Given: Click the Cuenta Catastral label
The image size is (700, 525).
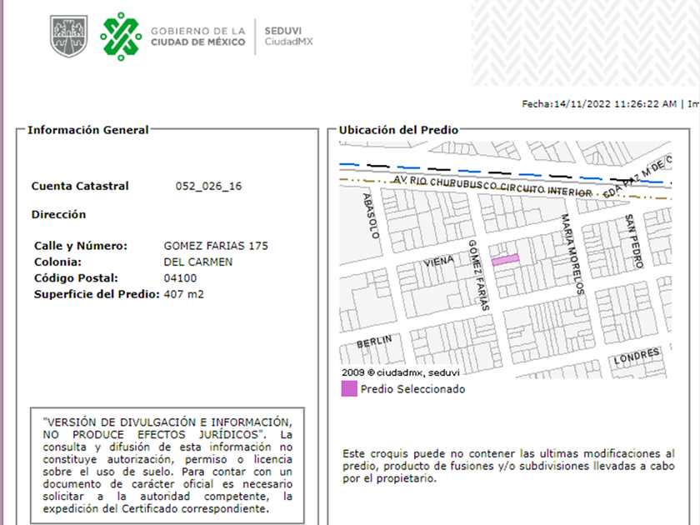Looking at the screenshot, I should click(80, 186).
